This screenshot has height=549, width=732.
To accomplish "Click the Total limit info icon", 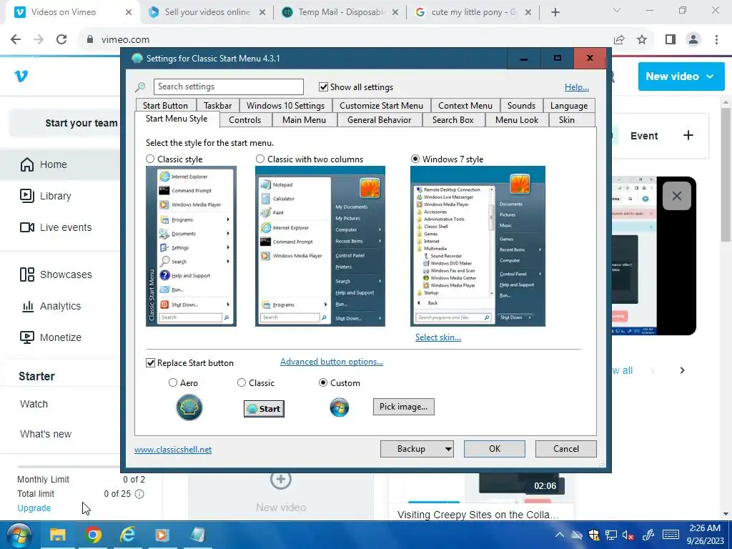I will 139,493.
